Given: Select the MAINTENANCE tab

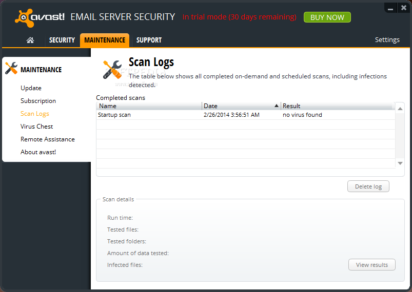Looking at the screenshot, I should pos(105,40).
